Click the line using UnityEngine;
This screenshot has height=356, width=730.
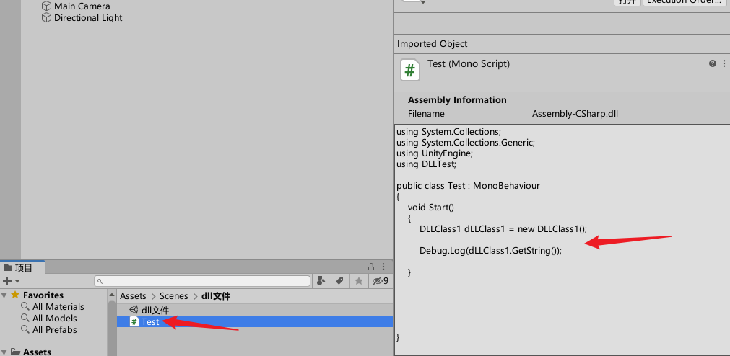pos(435,153)
